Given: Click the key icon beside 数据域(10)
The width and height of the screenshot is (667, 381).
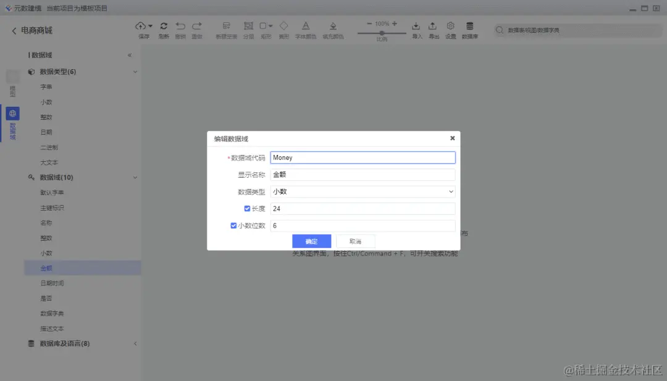Looking at the screenshot, I should [31, 177].
